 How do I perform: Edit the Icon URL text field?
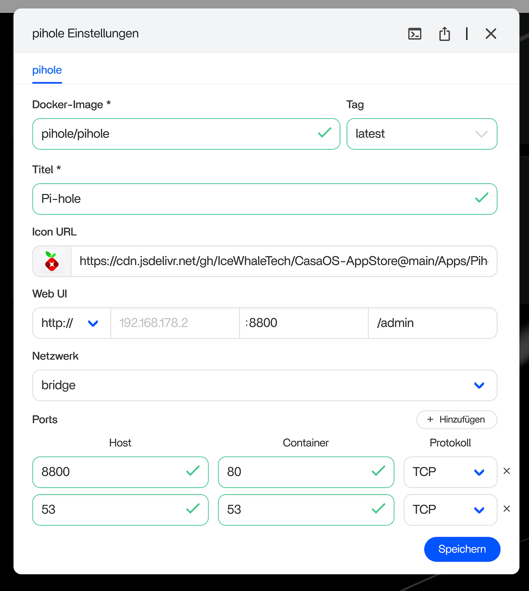[283, 262]
